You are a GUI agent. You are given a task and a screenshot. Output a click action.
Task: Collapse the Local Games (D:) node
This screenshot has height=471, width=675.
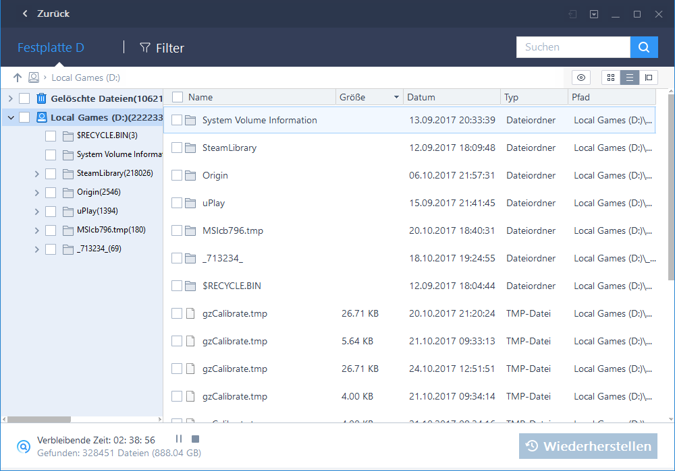pos(10,117)
